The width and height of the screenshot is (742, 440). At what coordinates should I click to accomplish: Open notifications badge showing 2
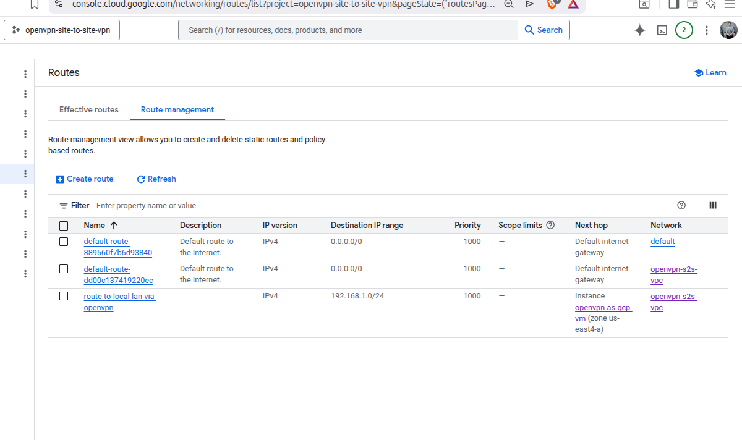click(x=684, y=30)
